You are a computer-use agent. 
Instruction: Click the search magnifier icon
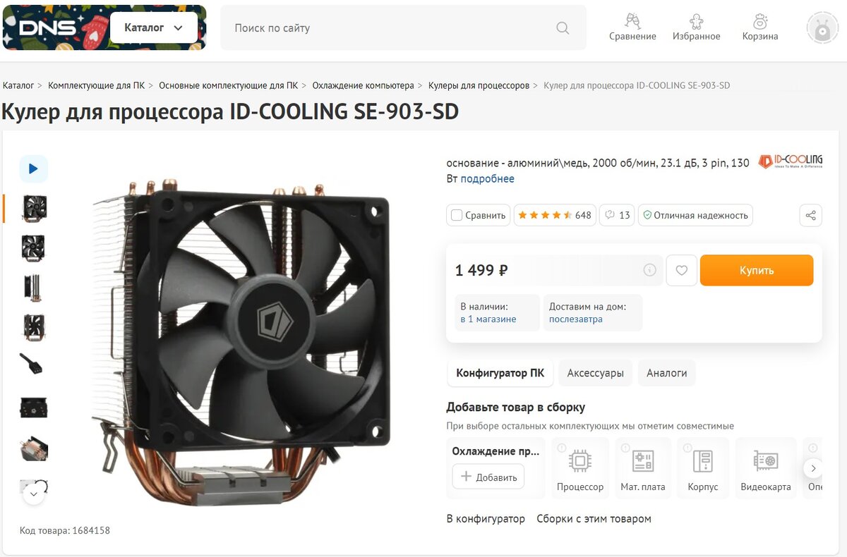pos(563,28)
